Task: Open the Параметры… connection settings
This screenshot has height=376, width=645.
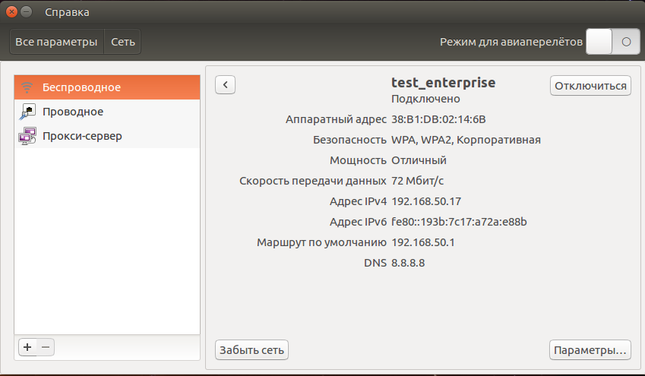Action: (590, 350)
